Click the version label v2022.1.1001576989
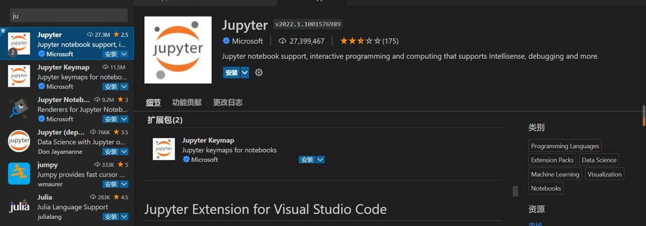The image size is (646, 226). click(308, 24)
